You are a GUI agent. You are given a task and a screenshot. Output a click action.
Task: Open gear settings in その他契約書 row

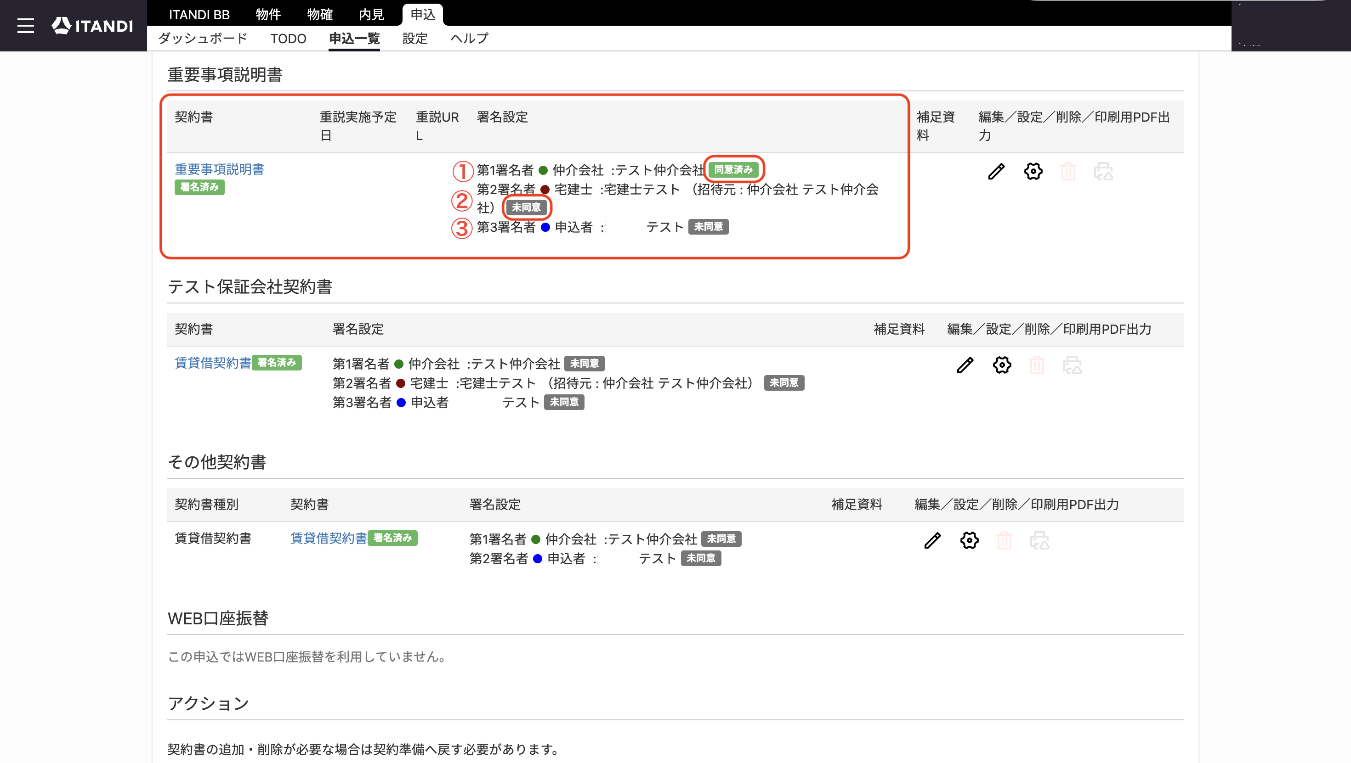969,540
